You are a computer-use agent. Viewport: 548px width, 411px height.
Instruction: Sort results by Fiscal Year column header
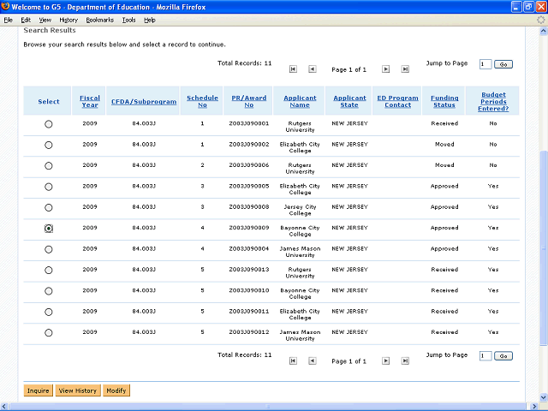click(x=90, y=101)
